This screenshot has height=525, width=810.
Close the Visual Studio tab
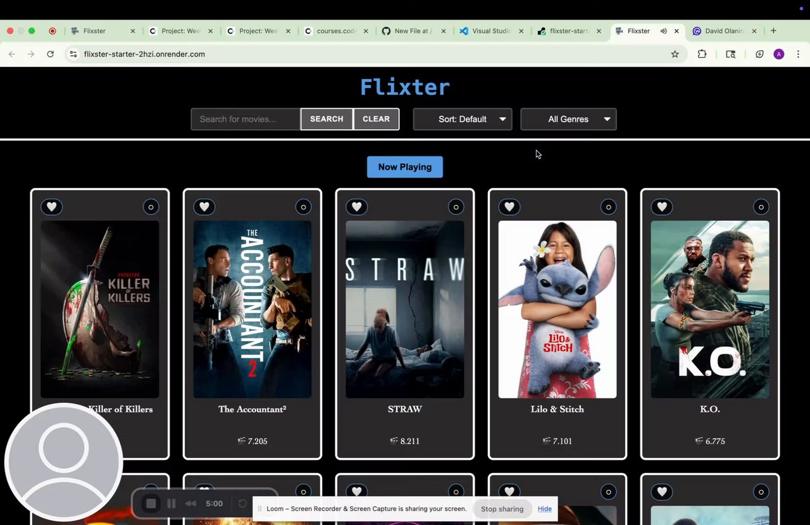pyautogui.click(x=521, y=31)
